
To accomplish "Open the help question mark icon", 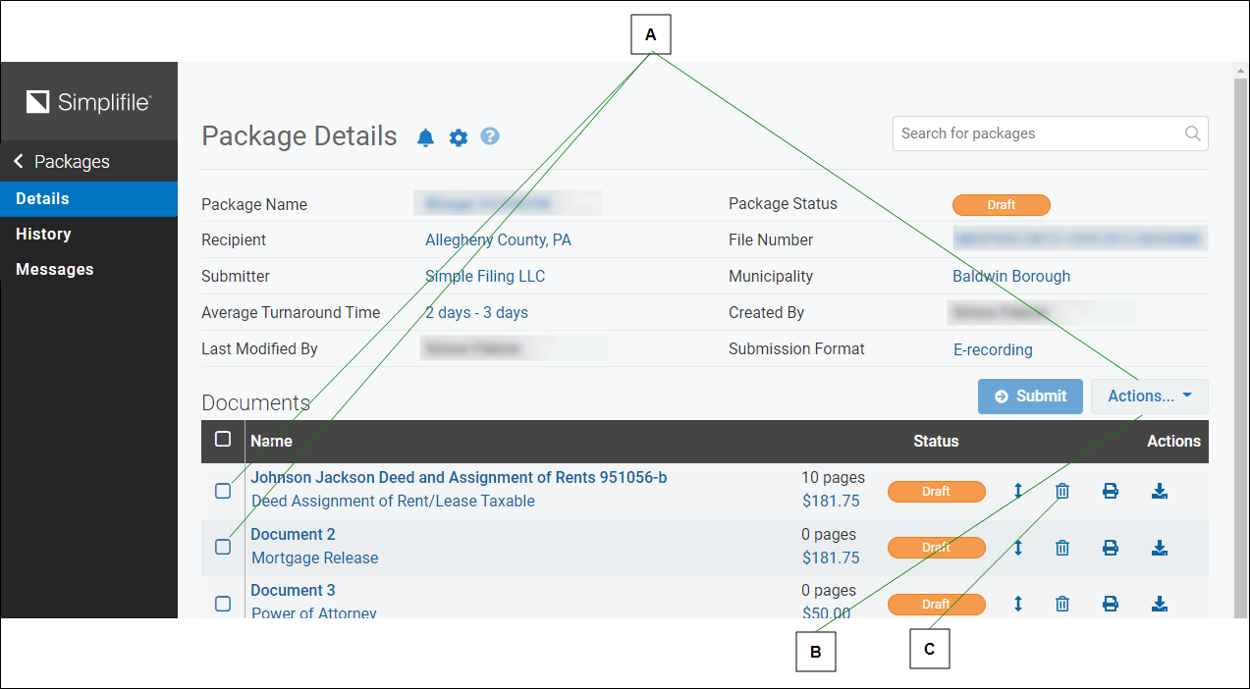I will [x=490, y=136].
